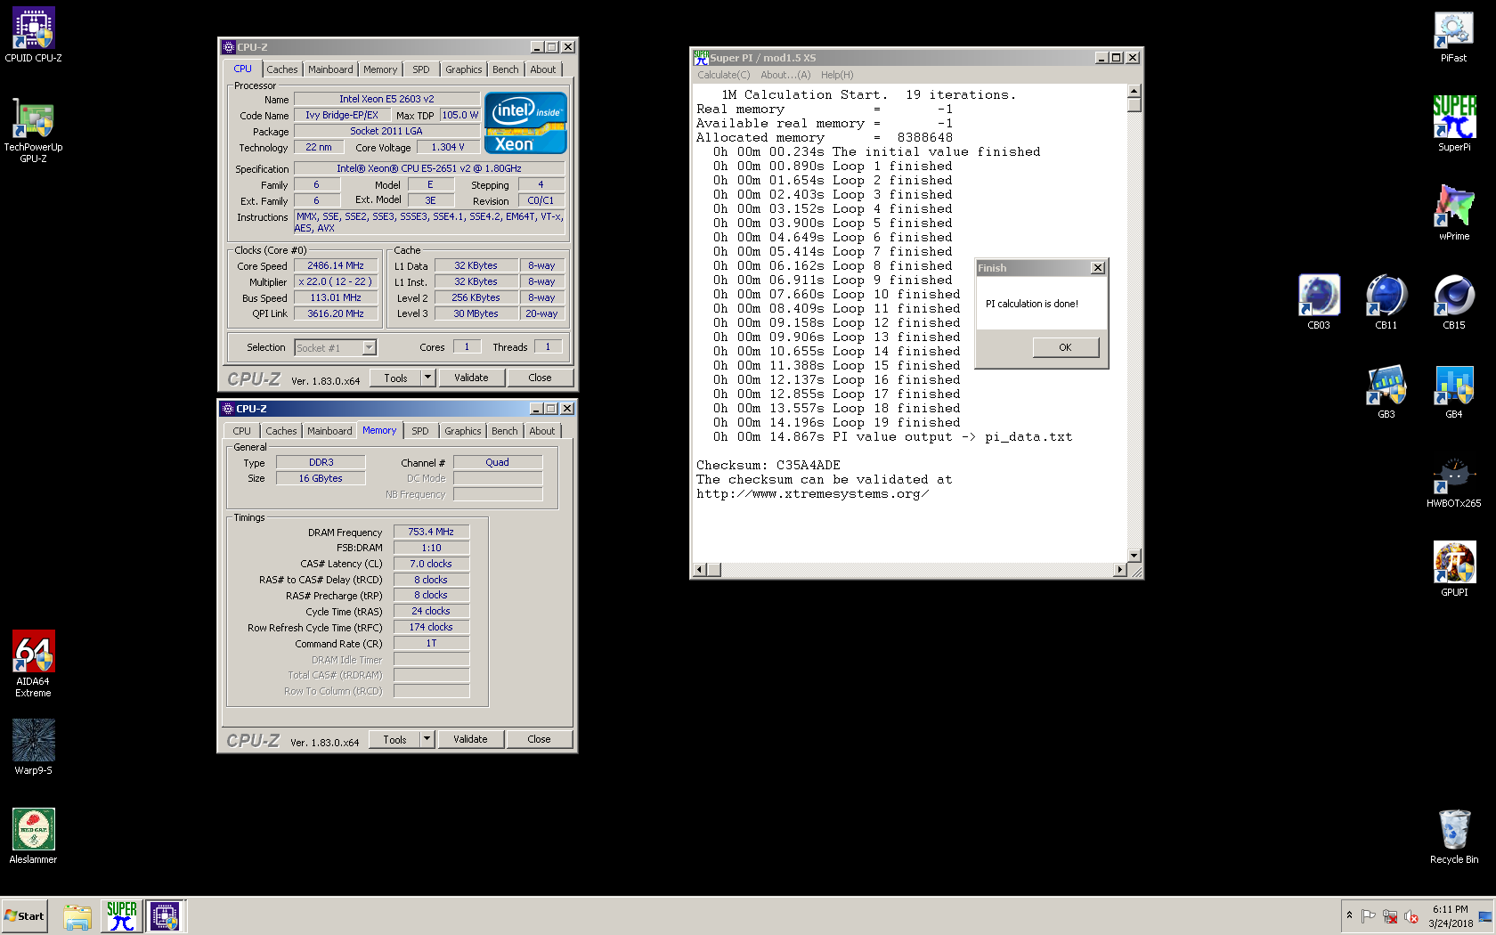Open the SuperPi desktop shortcut
The height and width of the screenshot is (935, 1496).
click(x=1453, y=124)
